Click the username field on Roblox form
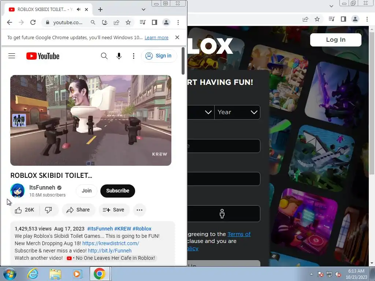The width and height of the screenshot is (375, 281). [x=224, y=146]
